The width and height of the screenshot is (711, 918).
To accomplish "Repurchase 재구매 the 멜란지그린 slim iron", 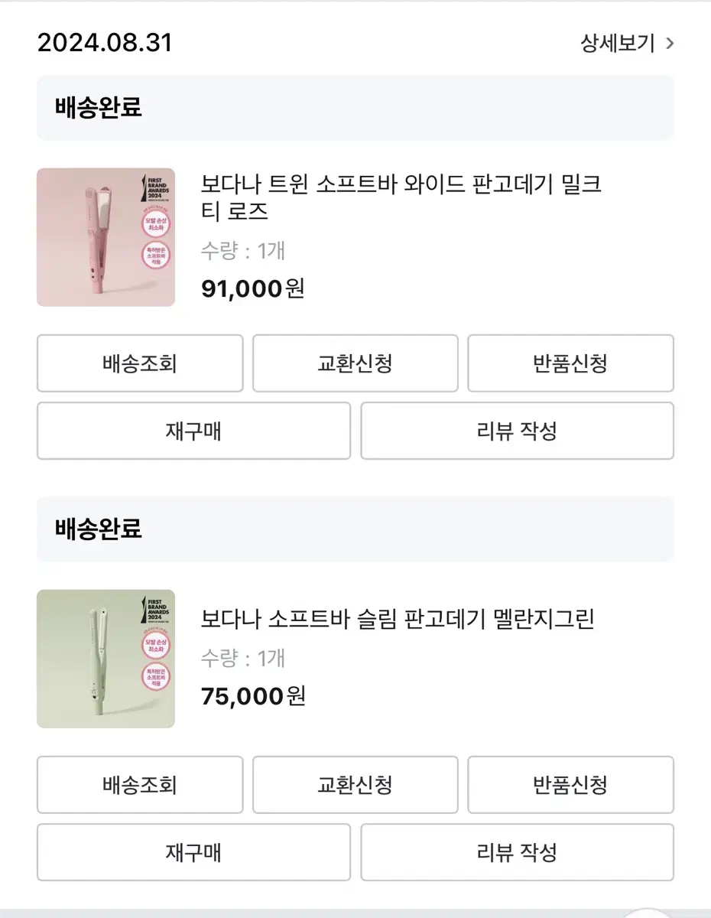I will pos(193,852).
